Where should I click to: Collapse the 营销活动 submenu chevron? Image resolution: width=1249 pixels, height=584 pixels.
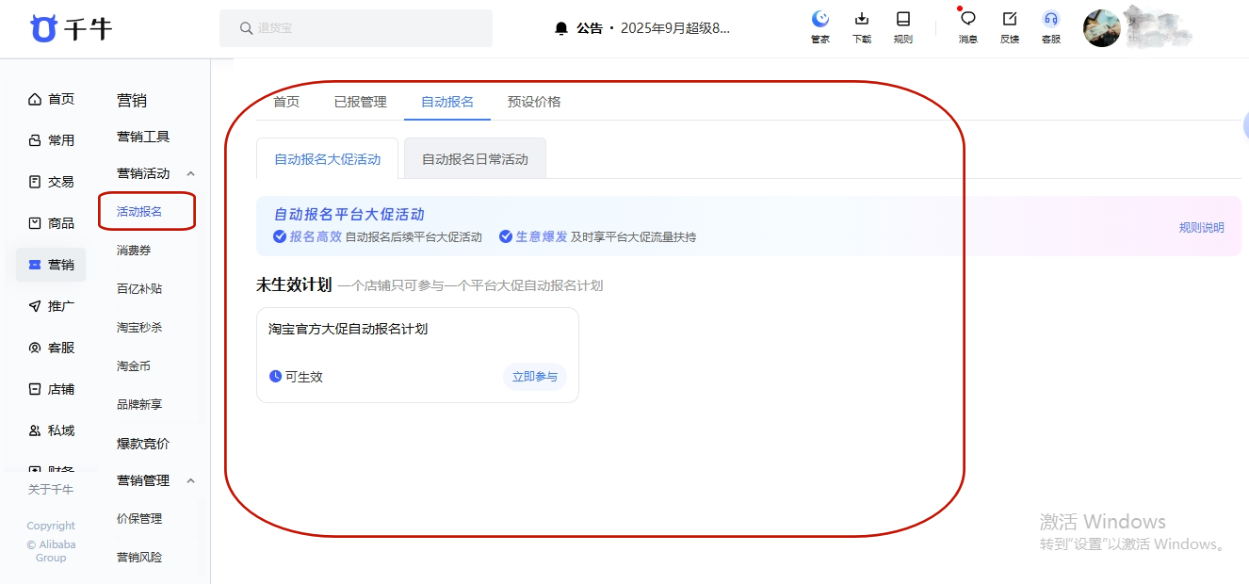[191, 173]
